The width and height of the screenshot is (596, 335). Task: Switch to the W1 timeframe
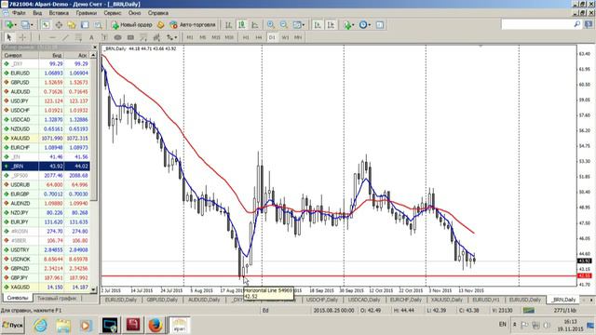coord(285,37)
